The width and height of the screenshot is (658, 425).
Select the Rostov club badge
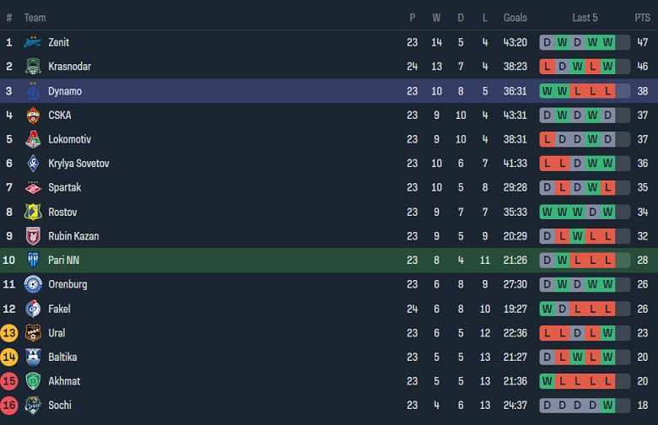coord(33,212)
